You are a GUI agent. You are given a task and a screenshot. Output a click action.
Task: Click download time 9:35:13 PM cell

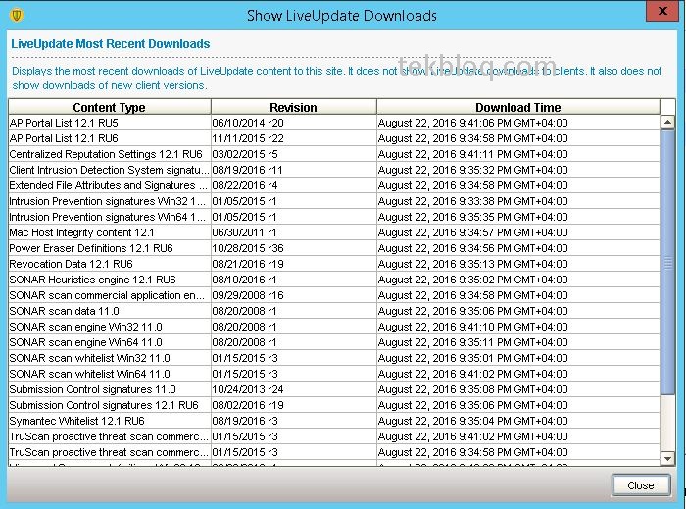pos(518,265)
